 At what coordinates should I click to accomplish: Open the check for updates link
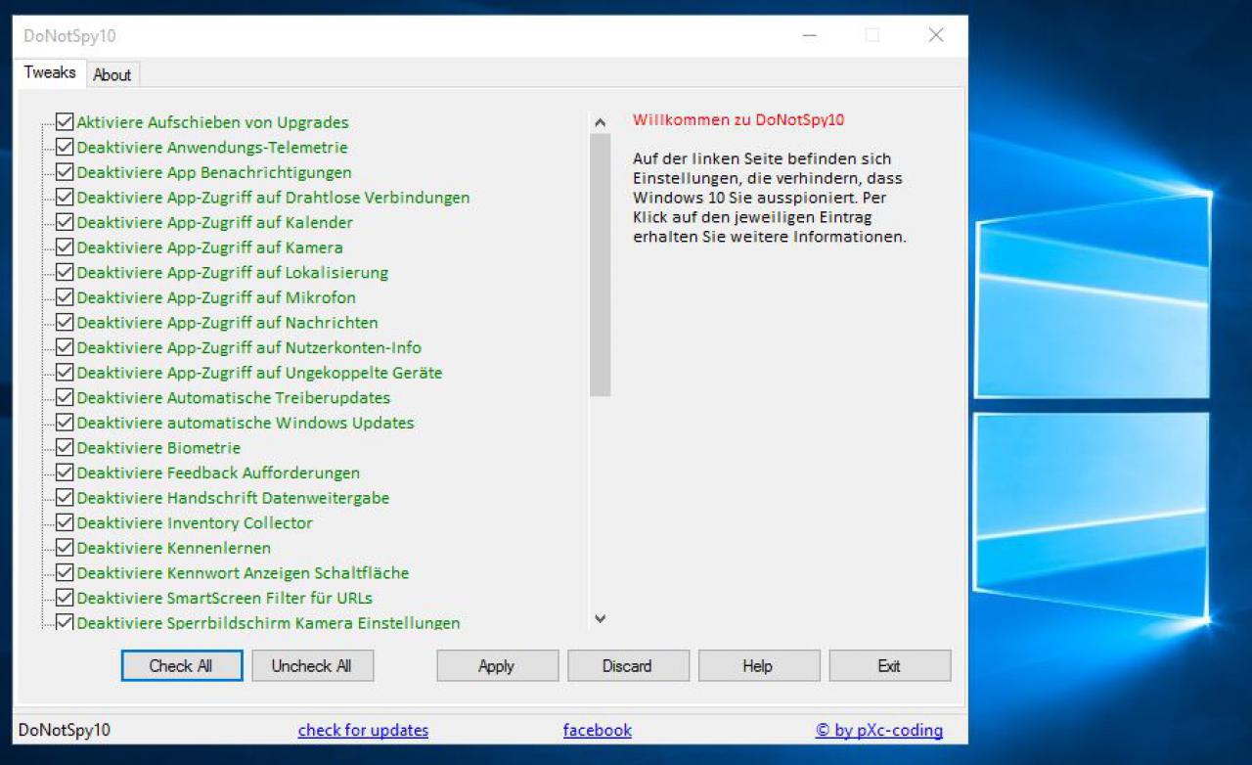pyautogui.click(x=363, y=730)
